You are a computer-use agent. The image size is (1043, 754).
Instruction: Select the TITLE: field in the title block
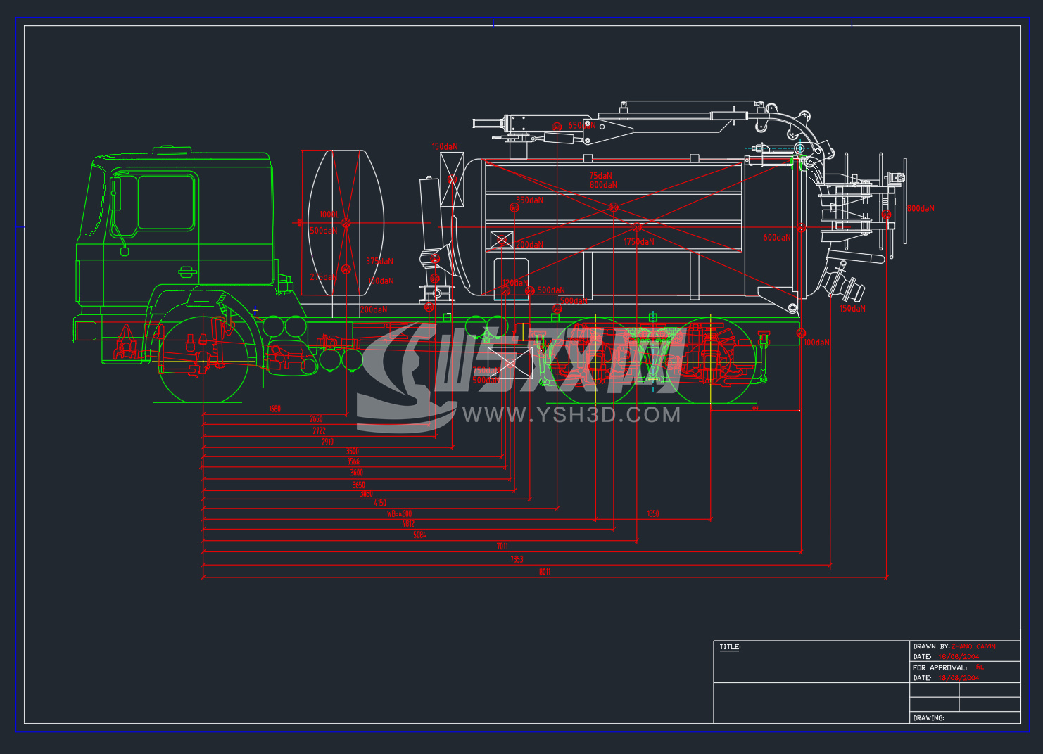(x=730, y=647)
